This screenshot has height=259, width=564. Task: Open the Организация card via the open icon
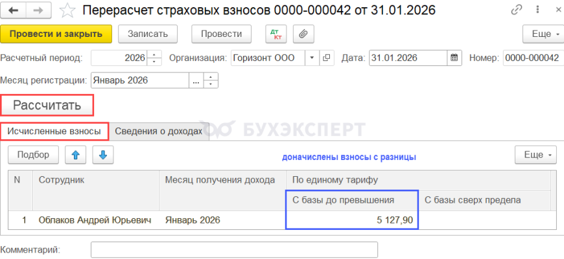327,58
